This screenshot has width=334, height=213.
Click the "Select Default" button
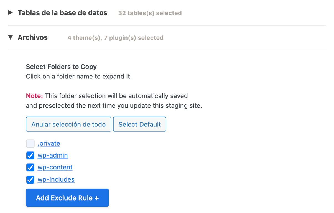[x=139, y=124]
